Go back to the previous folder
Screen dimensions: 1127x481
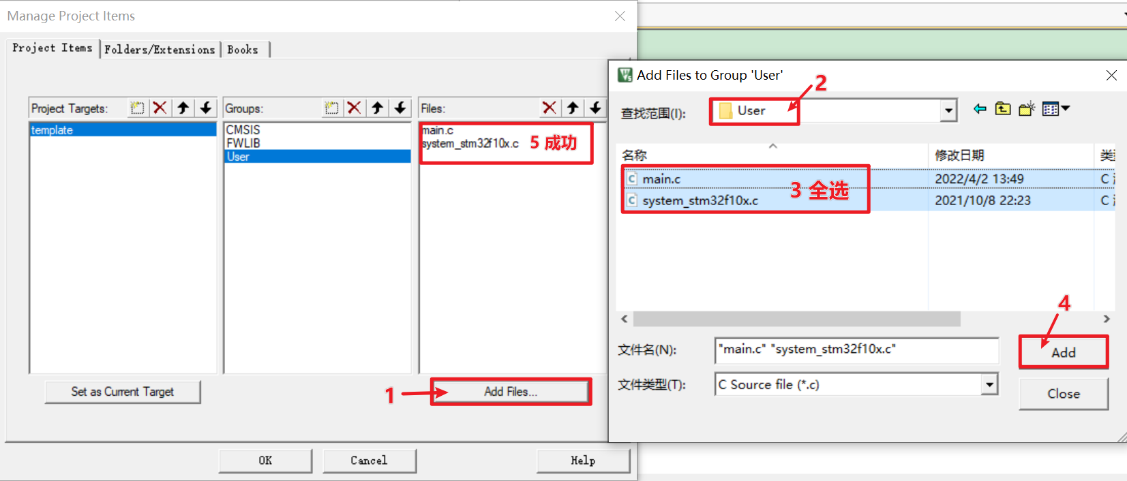(980, 109)
